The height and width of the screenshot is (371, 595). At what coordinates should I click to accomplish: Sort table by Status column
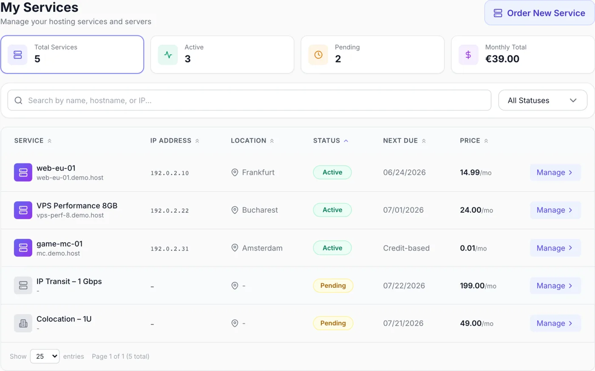coord(331,141)
